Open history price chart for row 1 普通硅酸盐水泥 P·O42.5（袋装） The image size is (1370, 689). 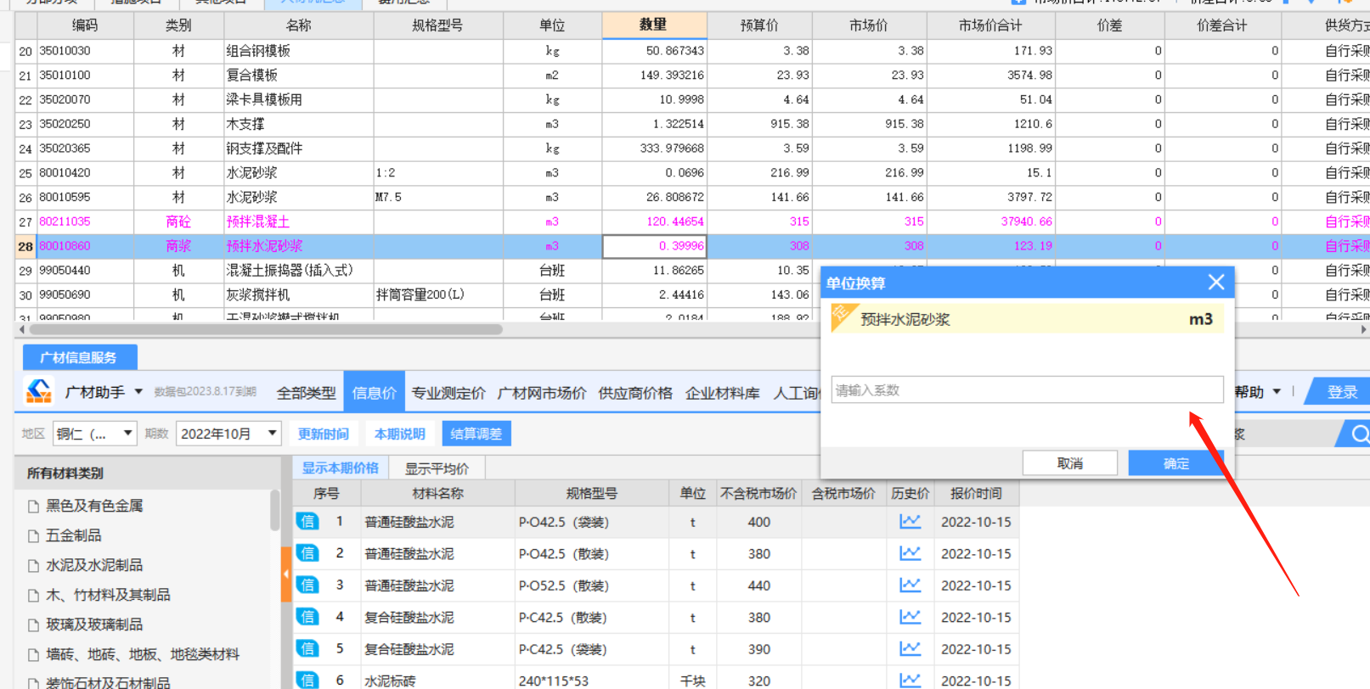(910, 522)
